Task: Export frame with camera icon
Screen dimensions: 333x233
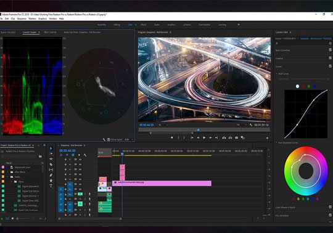Action: point(236,137)
